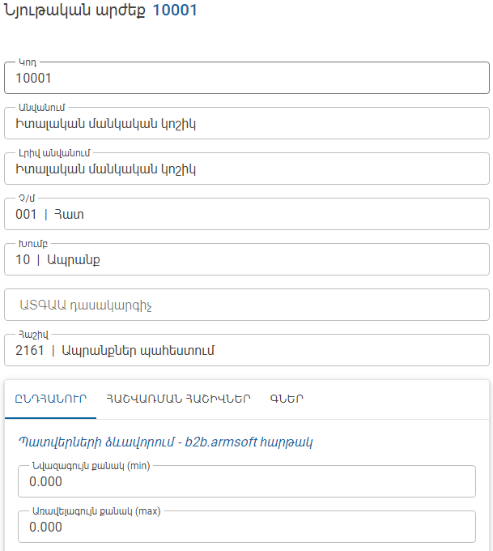Click the blue 10001 in the page title
Viewport: 493px width, 551px height.
[x=175, y=10]
